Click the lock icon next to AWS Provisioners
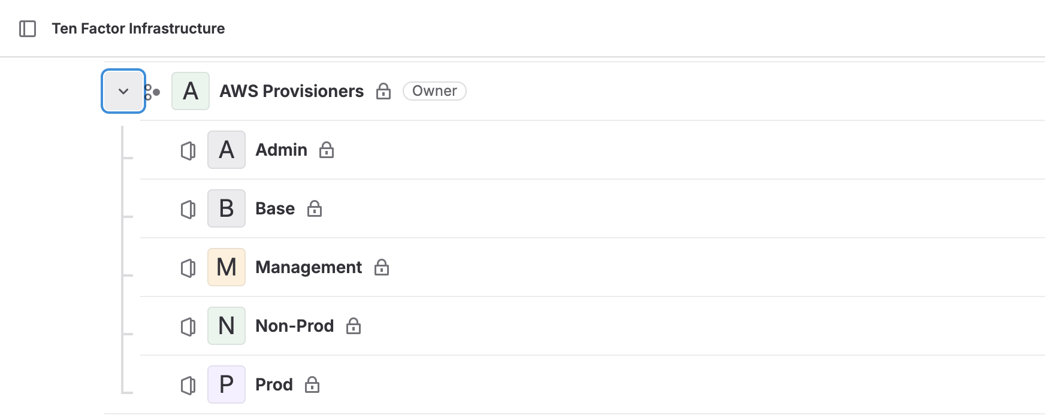The image size is (1045, 418). [383, 91]
